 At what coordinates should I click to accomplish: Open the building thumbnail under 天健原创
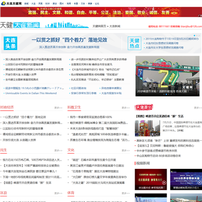click(148, 128)
